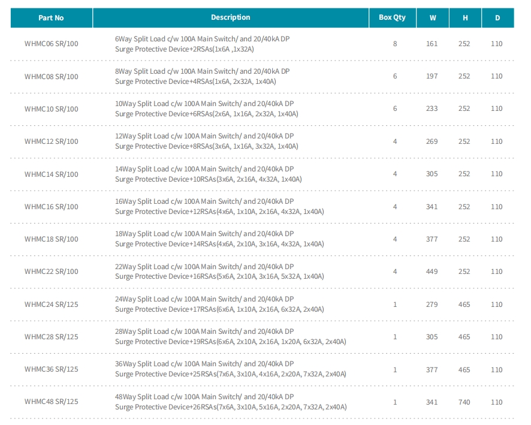Screen dimensions: 531x425
Task: Click the 28Way Split Load description
Action: point(231,337)
